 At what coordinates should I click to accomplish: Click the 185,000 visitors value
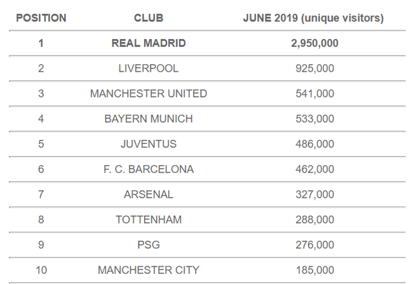tap(314, 270)
